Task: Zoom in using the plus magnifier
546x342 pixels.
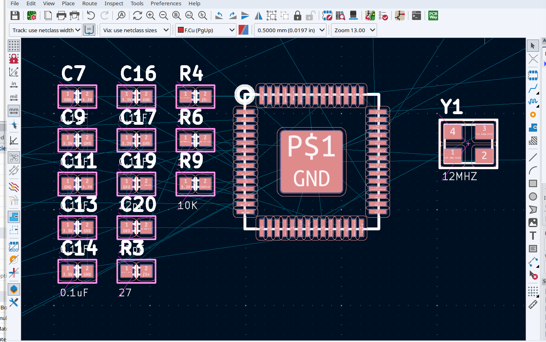Action: 151,16
